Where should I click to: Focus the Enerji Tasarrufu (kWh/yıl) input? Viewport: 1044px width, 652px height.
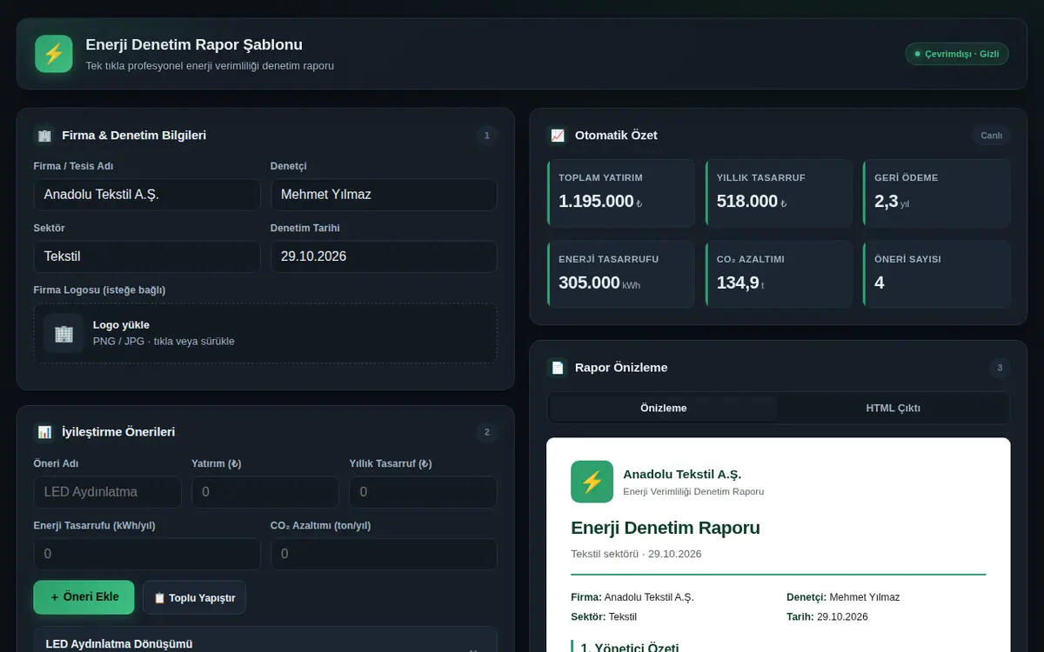(x=147, y=554)
